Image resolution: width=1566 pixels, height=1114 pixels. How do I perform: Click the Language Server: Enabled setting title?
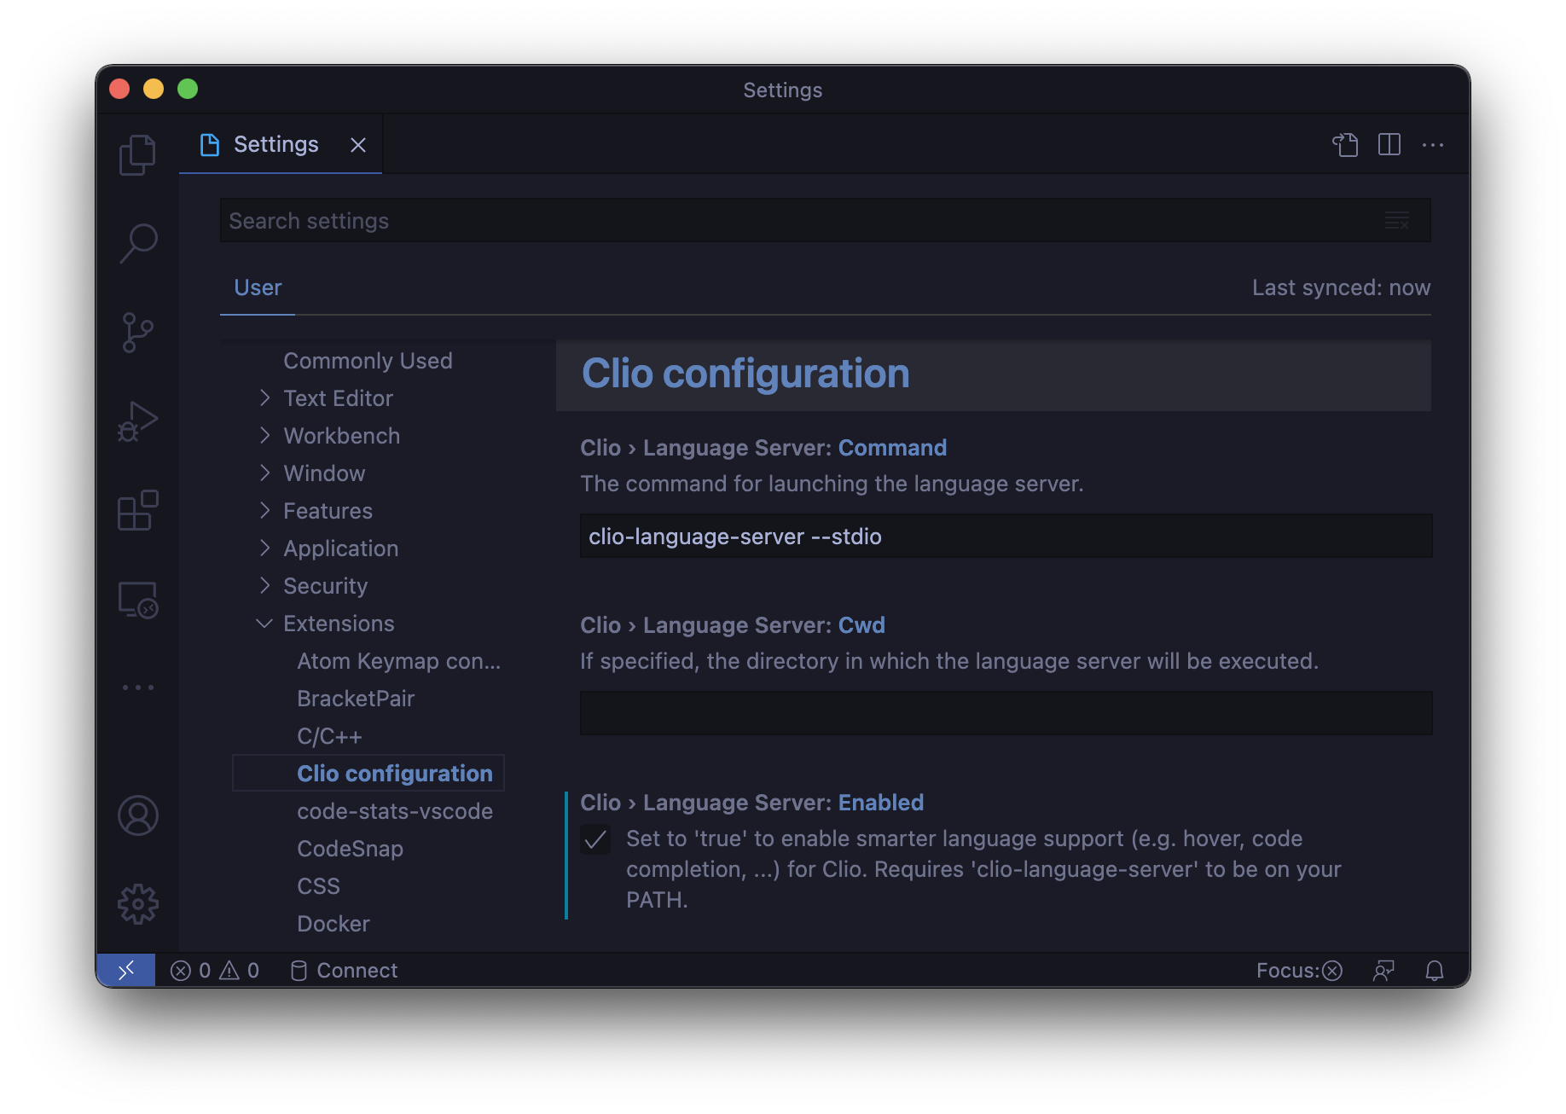coord(751,803)
